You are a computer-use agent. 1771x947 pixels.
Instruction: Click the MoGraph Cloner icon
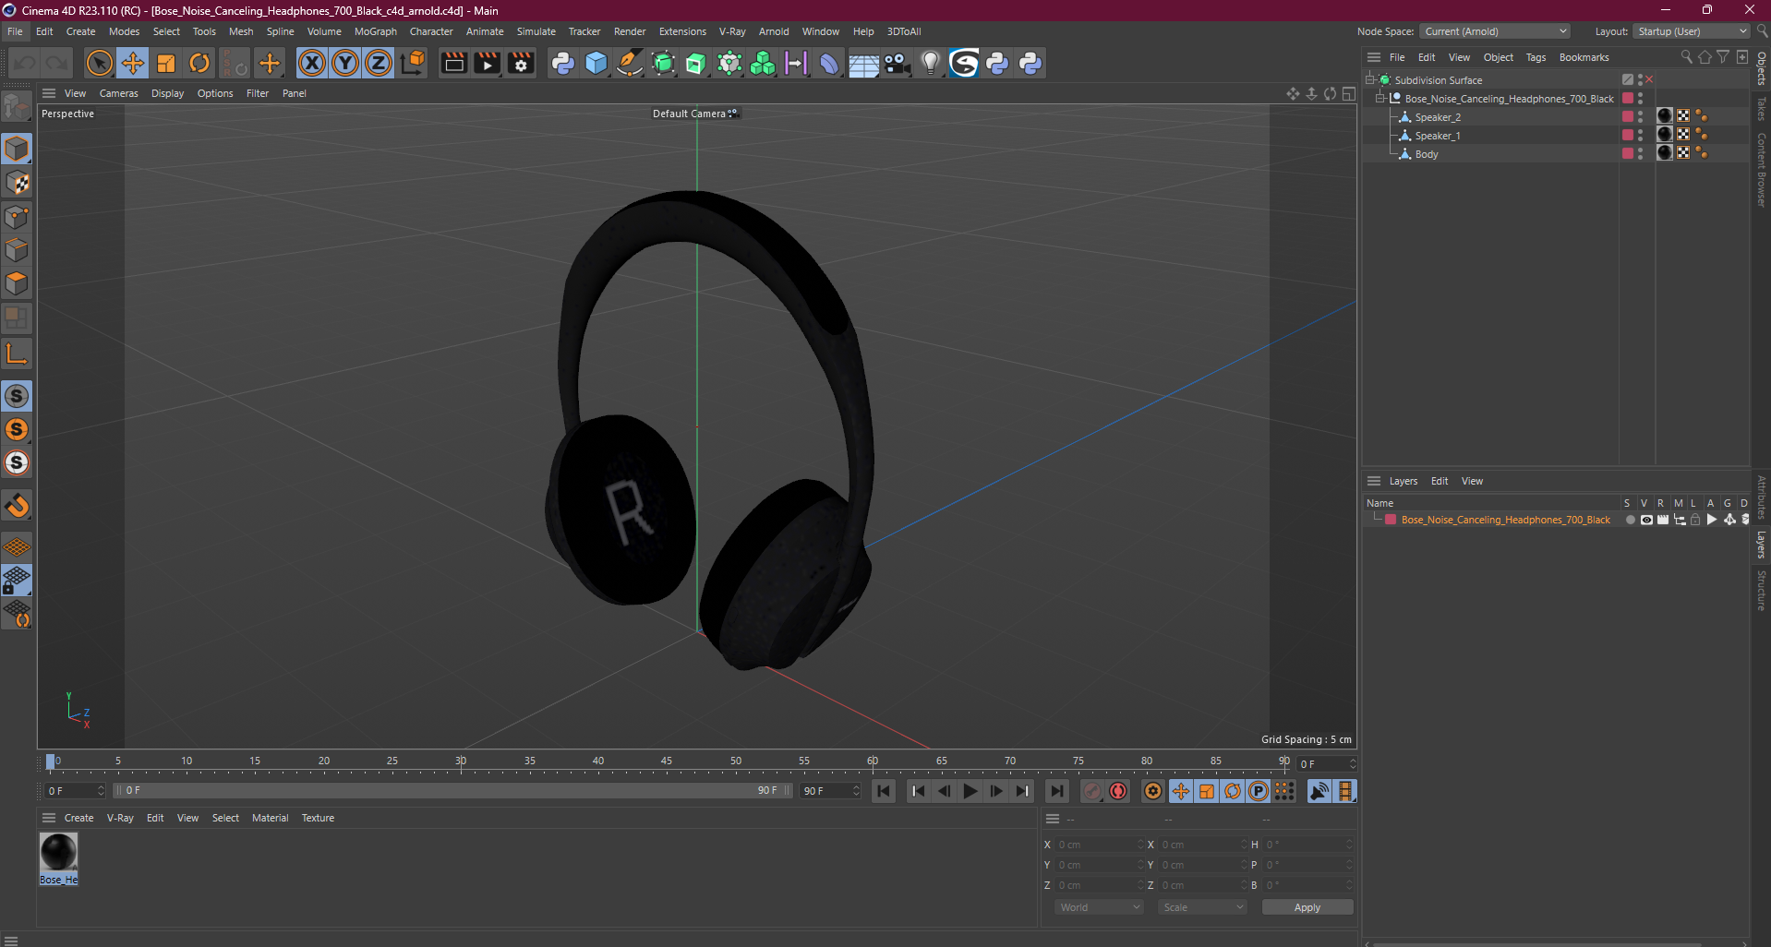763,63
